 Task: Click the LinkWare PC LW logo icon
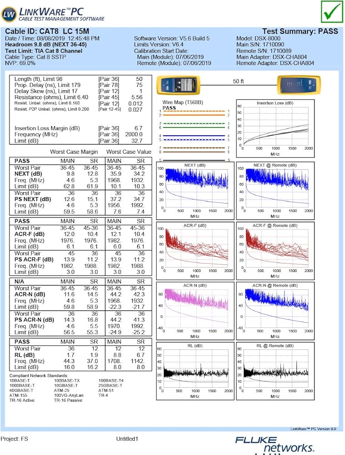[x=9, y=14]
